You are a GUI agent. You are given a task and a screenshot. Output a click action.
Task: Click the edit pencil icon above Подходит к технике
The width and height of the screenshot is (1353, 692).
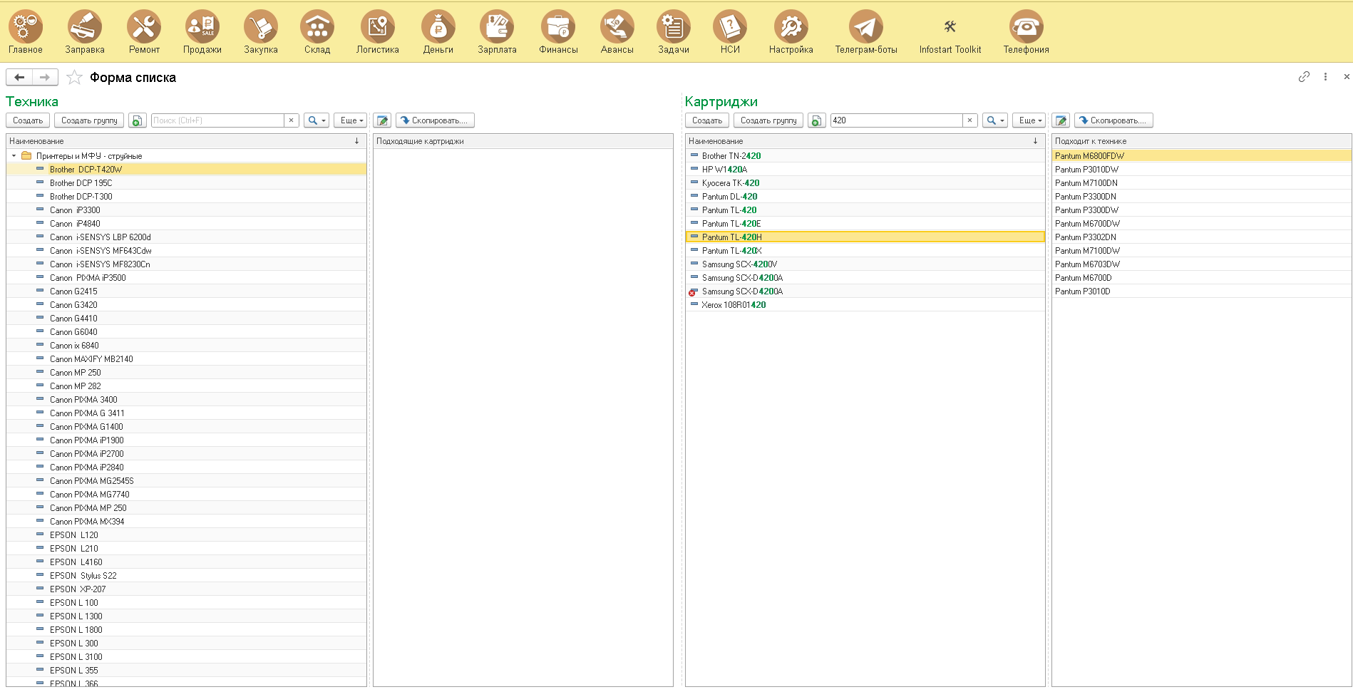click(1061, 120)
